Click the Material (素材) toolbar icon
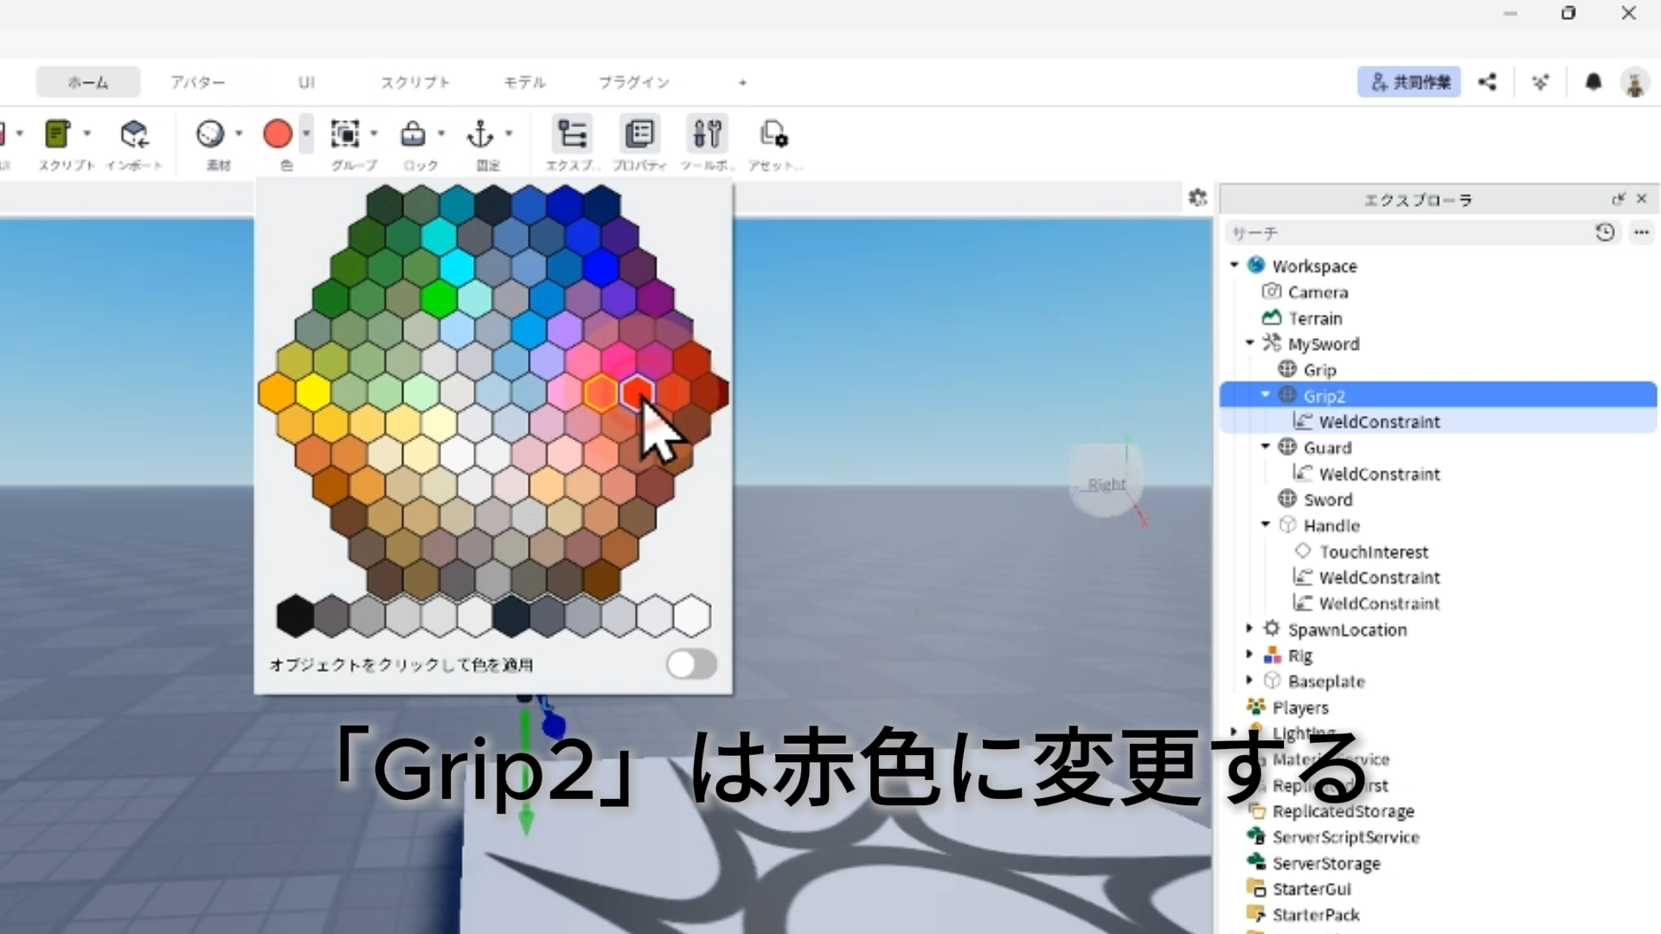 pos(210,134)
